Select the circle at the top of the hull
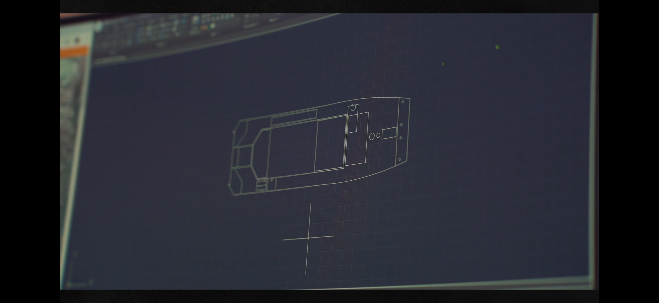This screenshot has height=303, width=659. point(353,107)
